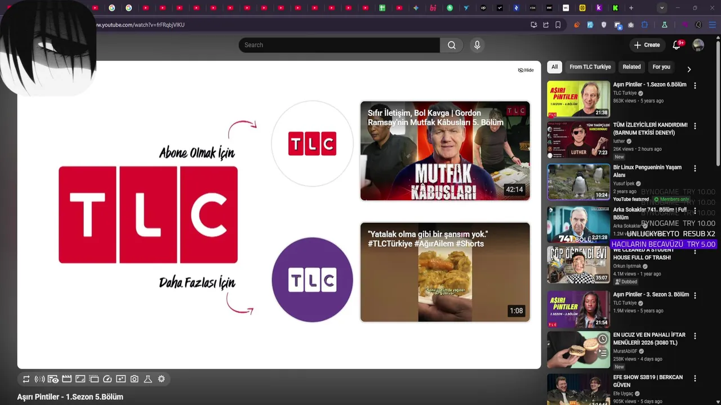Open the Luther Barnum Etkisi video thumbnail
This screenshot has height=405, width=721.
(578, 140)
